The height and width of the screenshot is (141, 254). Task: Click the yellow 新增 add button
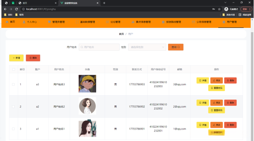[17, 58]
